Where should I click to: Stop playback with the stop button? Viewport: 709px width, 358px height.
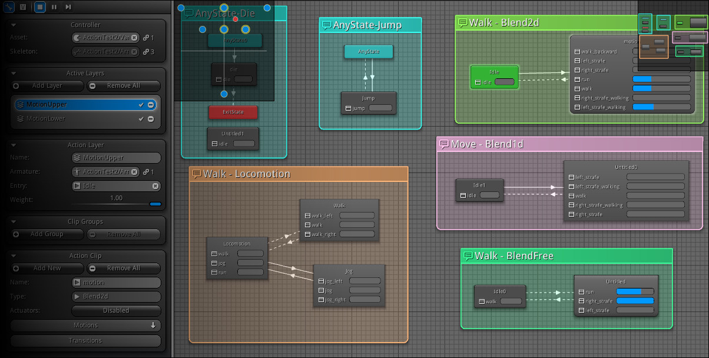pos(39,7)
